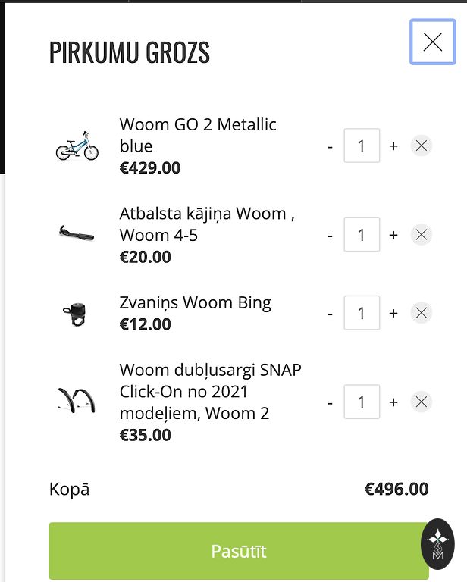Remove Woom dubļusargi SNAP from cart
467x582 pixels.
[x=422, y=402]
